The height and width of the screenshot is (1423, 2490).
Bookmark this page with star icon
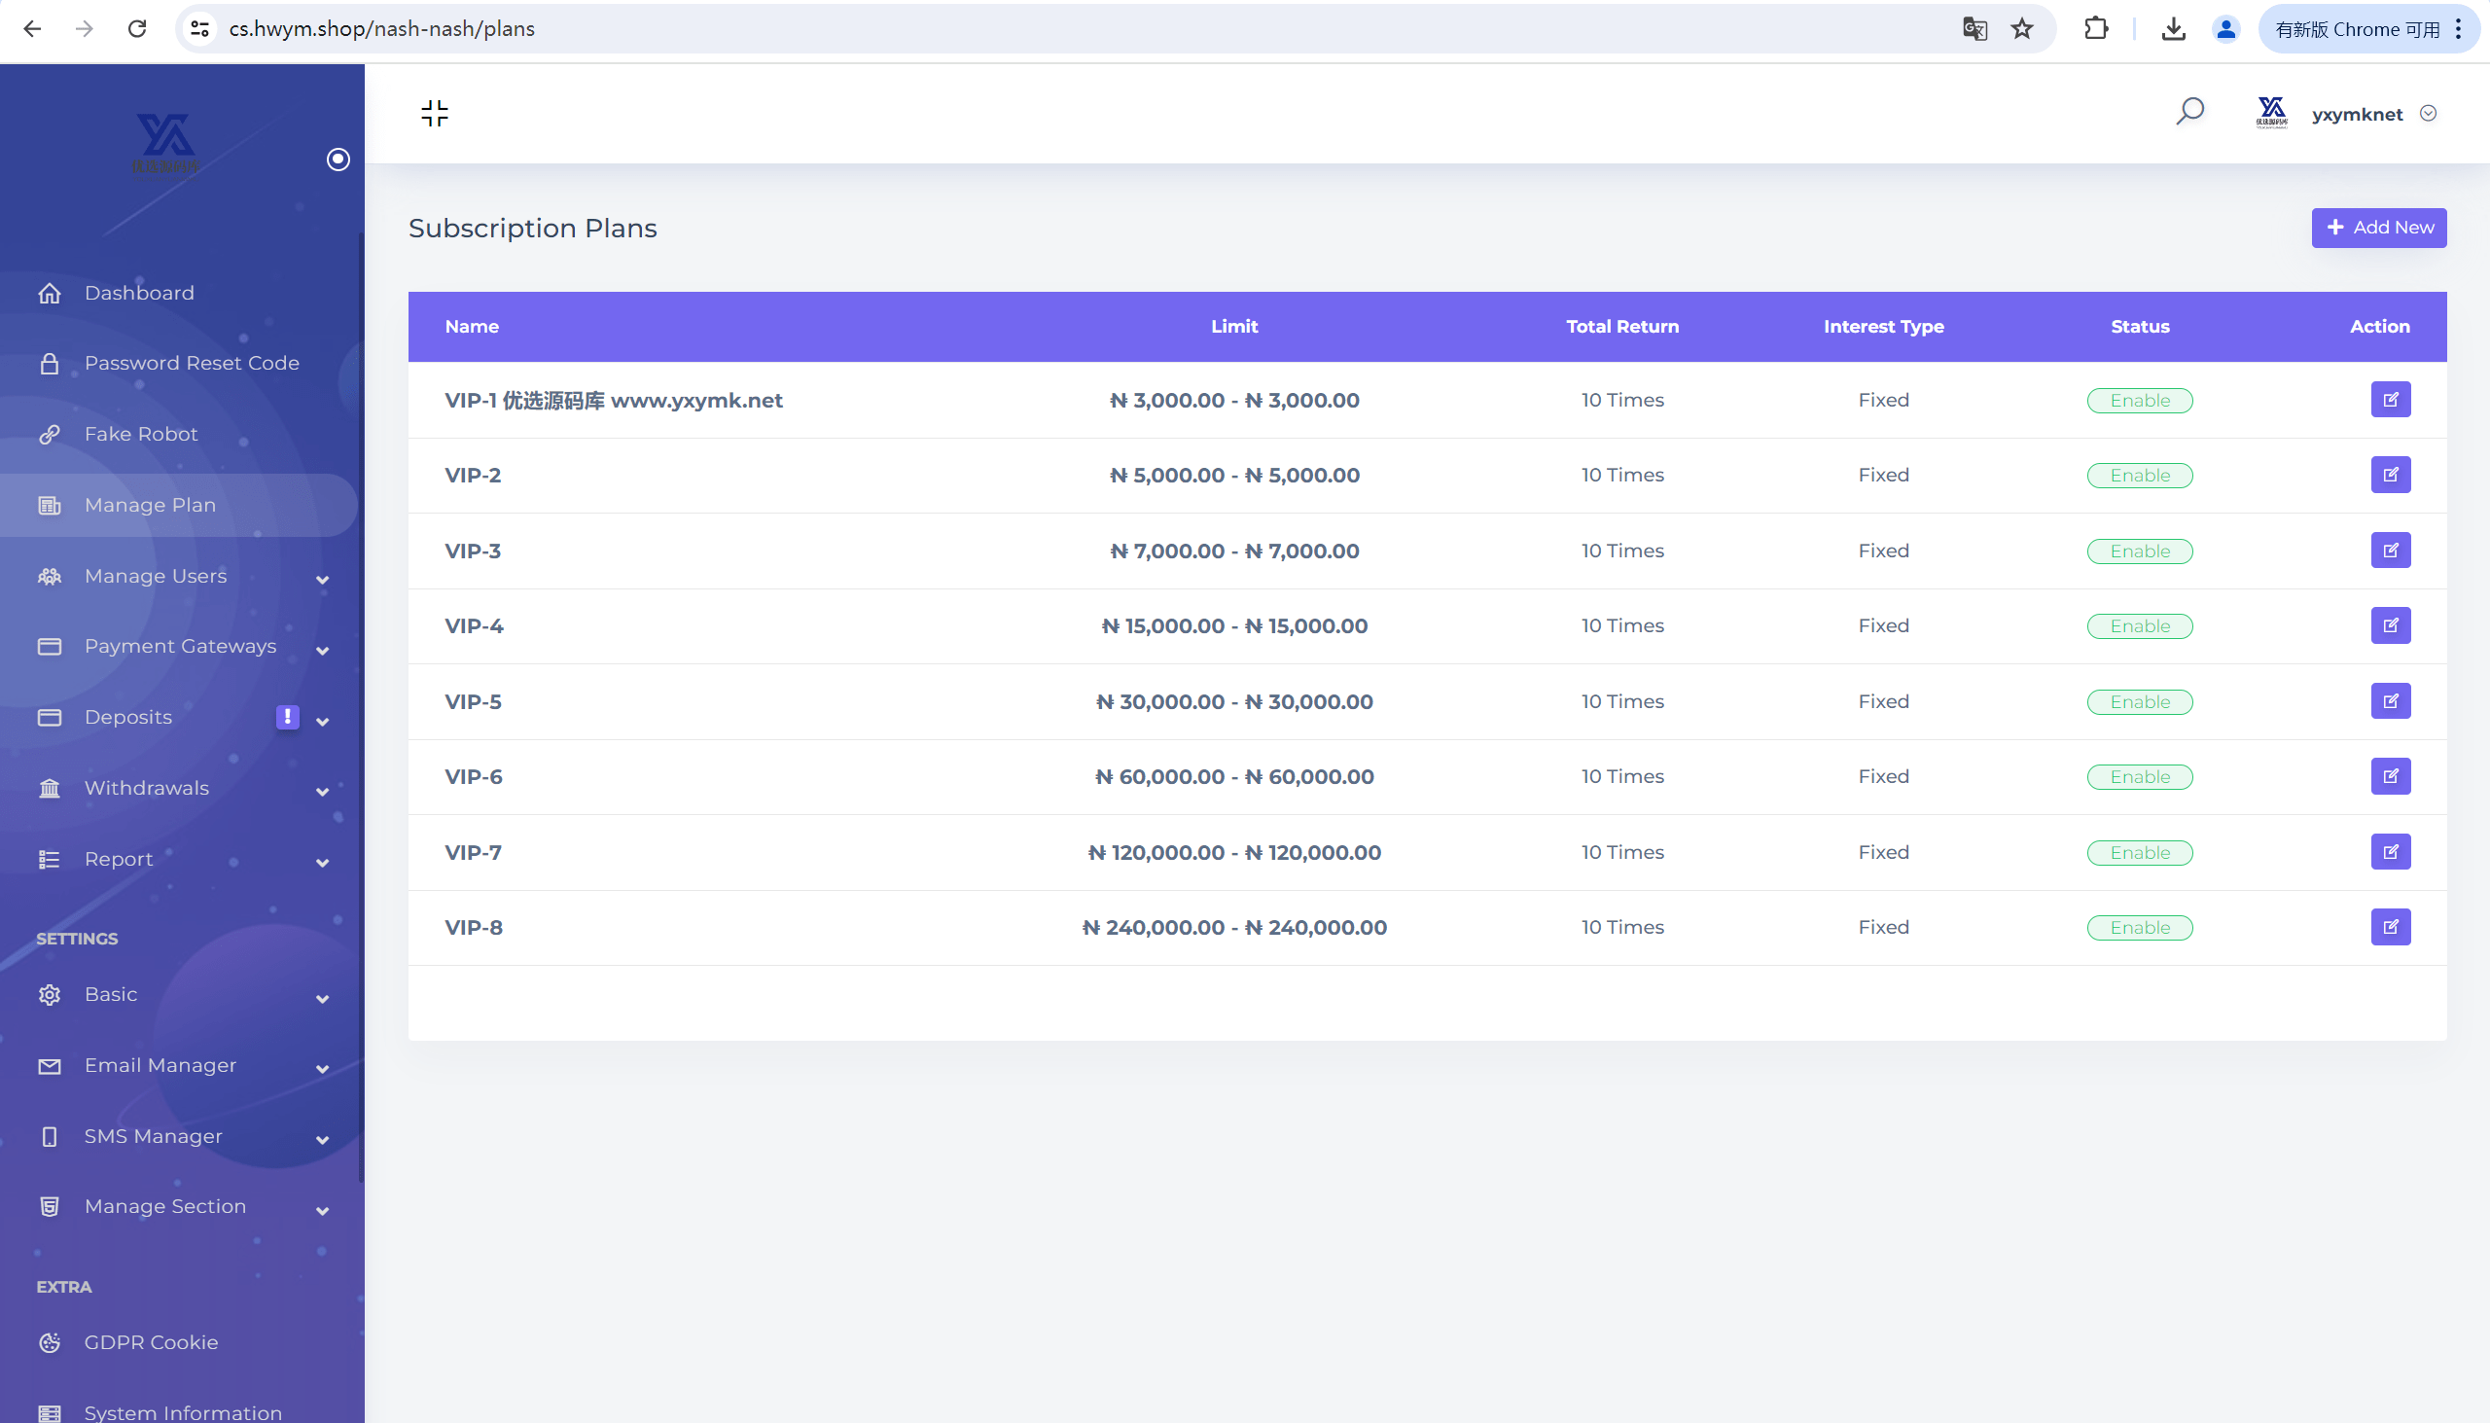point(2022,29)
